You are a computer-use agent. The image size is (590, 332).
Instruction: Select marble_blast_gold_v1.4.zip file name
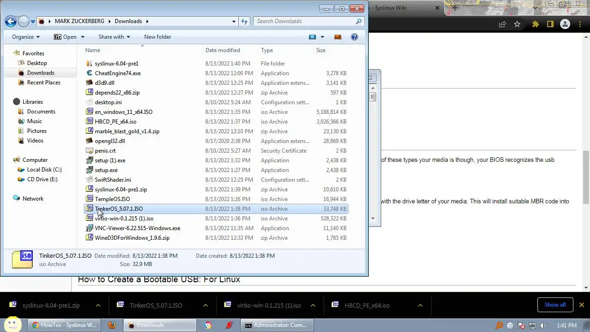click(x=127, y=131)
